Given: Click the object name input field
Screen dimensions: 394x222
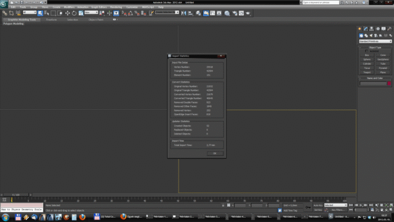Looking at the screenshot, I should pos(373,83).
